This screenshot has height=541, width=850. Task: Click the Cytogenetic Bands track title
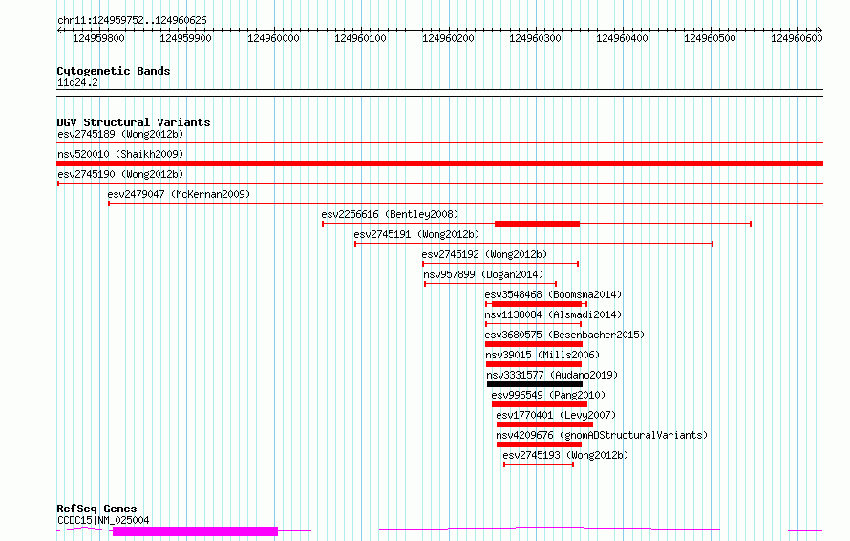coord(114,71)
